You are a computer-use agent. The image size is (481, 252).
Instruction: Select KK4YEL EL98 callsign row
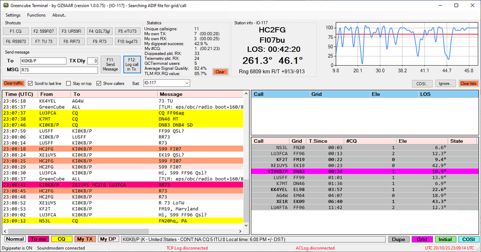click(364, 189)
